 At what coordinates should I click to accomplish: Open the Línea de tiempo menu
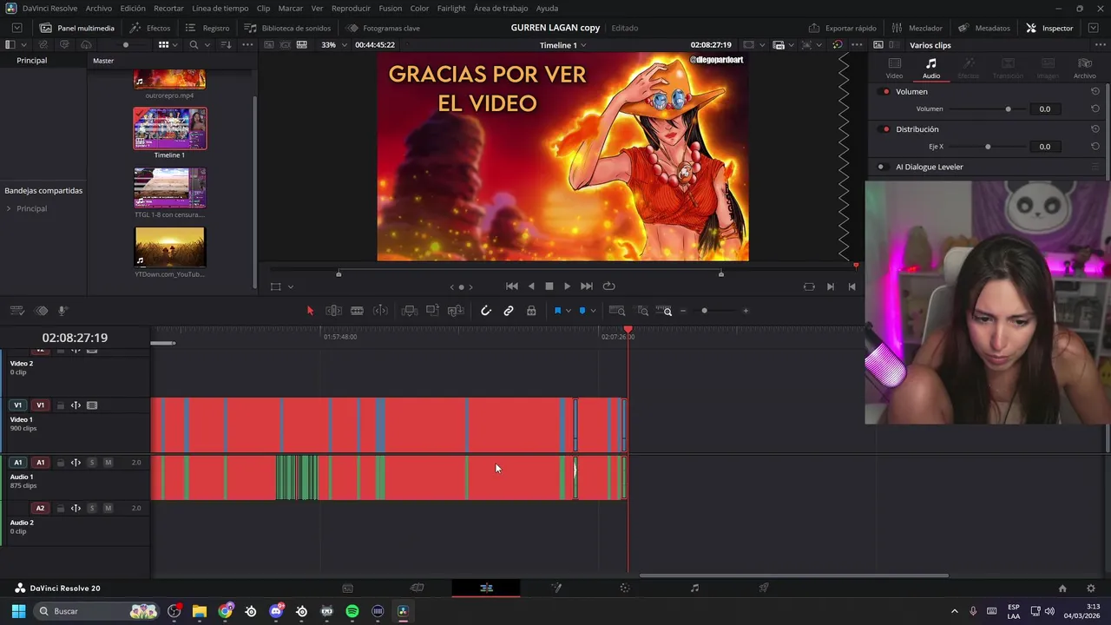click(220, 8)
